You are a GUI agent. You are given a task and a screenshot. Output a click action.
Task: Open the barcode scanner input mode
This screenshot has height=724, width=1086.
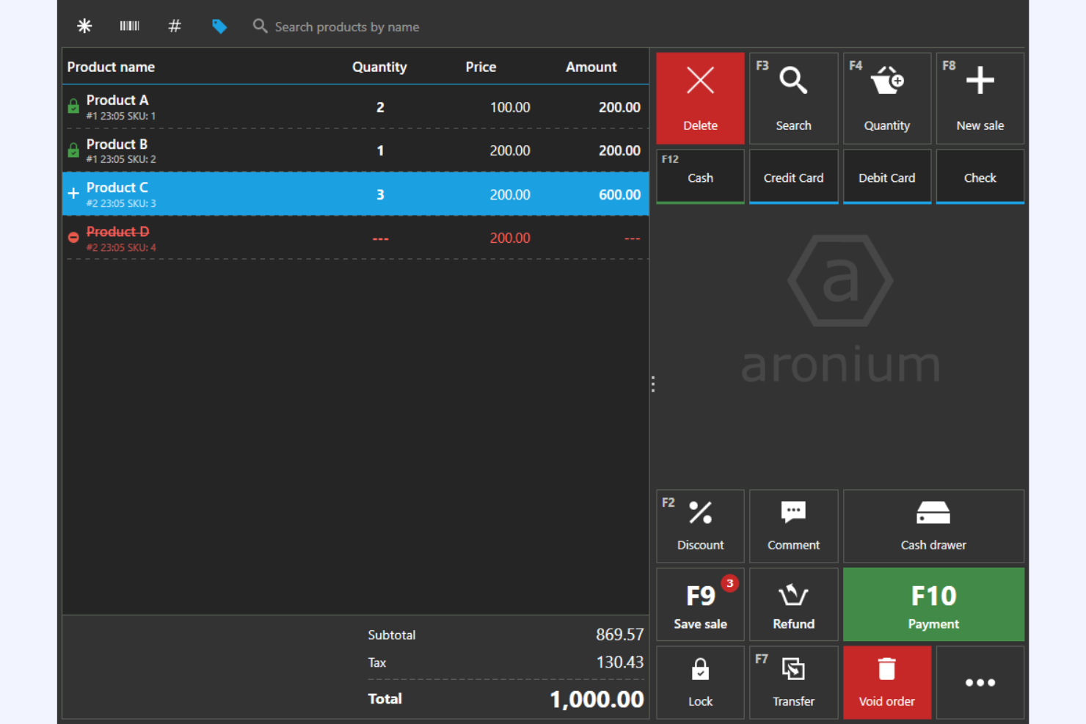[x=129, y=26]
